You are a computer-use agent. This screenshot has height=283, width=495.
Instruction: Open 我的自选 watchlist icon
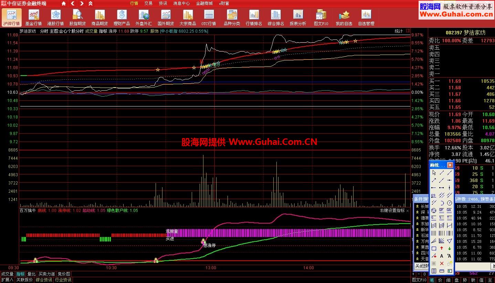click(x=344, y=18)
